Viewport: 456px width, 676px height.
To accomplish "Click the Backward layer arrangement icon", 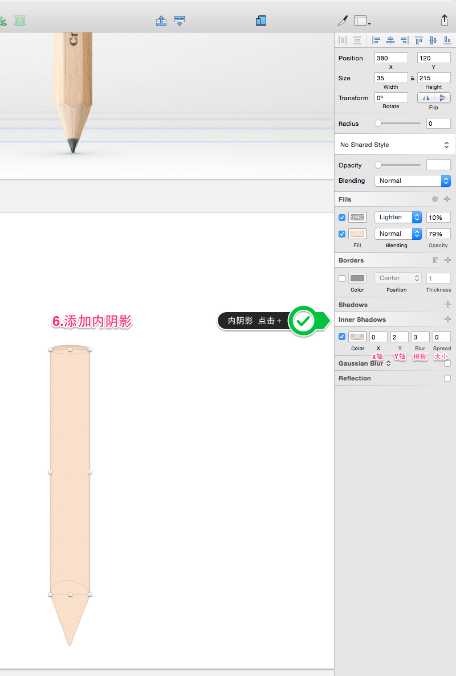I will coord(180,21).
